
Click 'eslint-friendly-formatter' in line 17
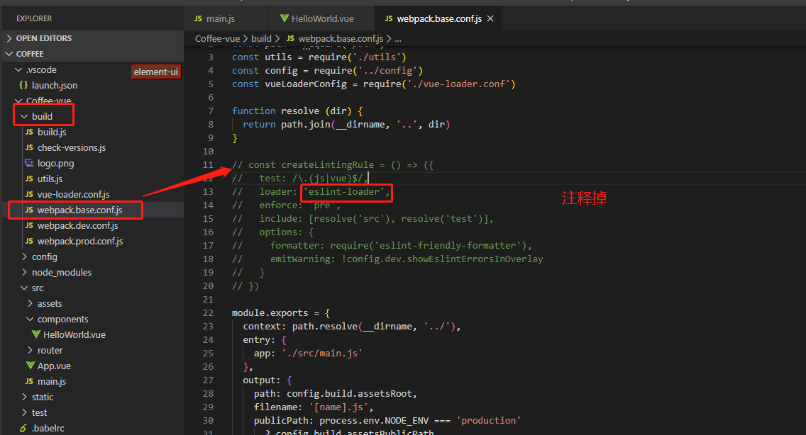pos(448,246)
